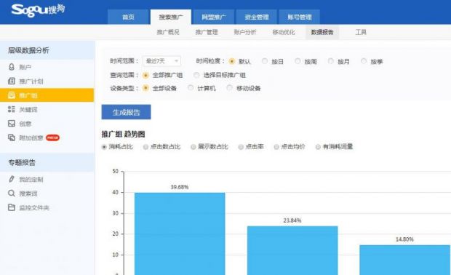Click the 搜索词 magnifier icon
451x275 pixels.
click(x=12, y=194)
